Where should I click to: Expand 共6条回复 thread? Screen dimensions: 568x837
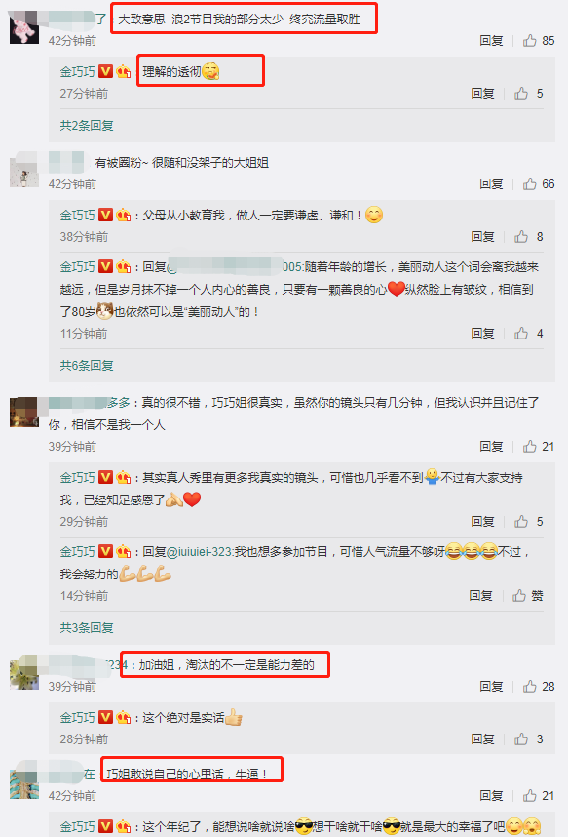point(87,365)
